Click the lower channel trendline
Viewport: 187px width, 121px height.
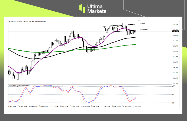(141, 30)
